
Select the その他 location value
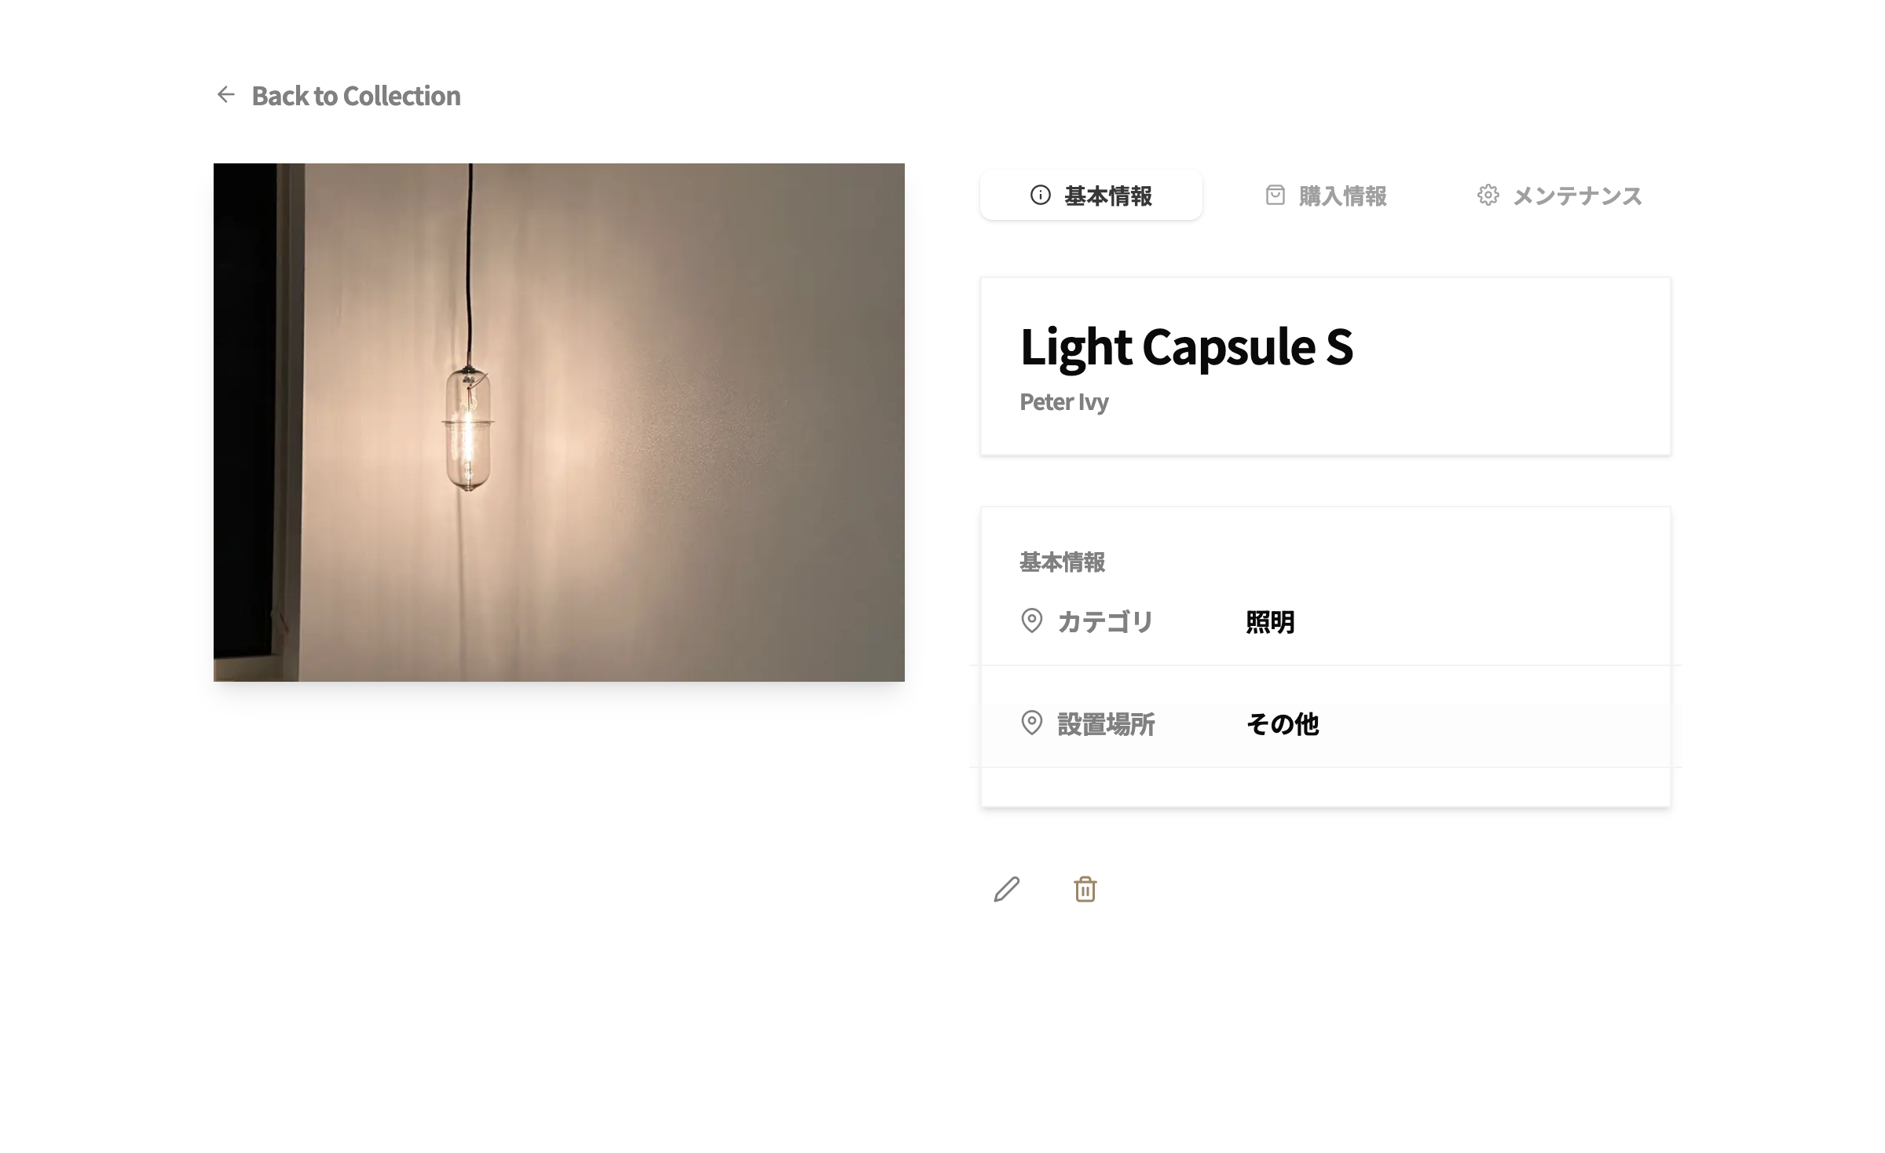[x=1283, y=724]
